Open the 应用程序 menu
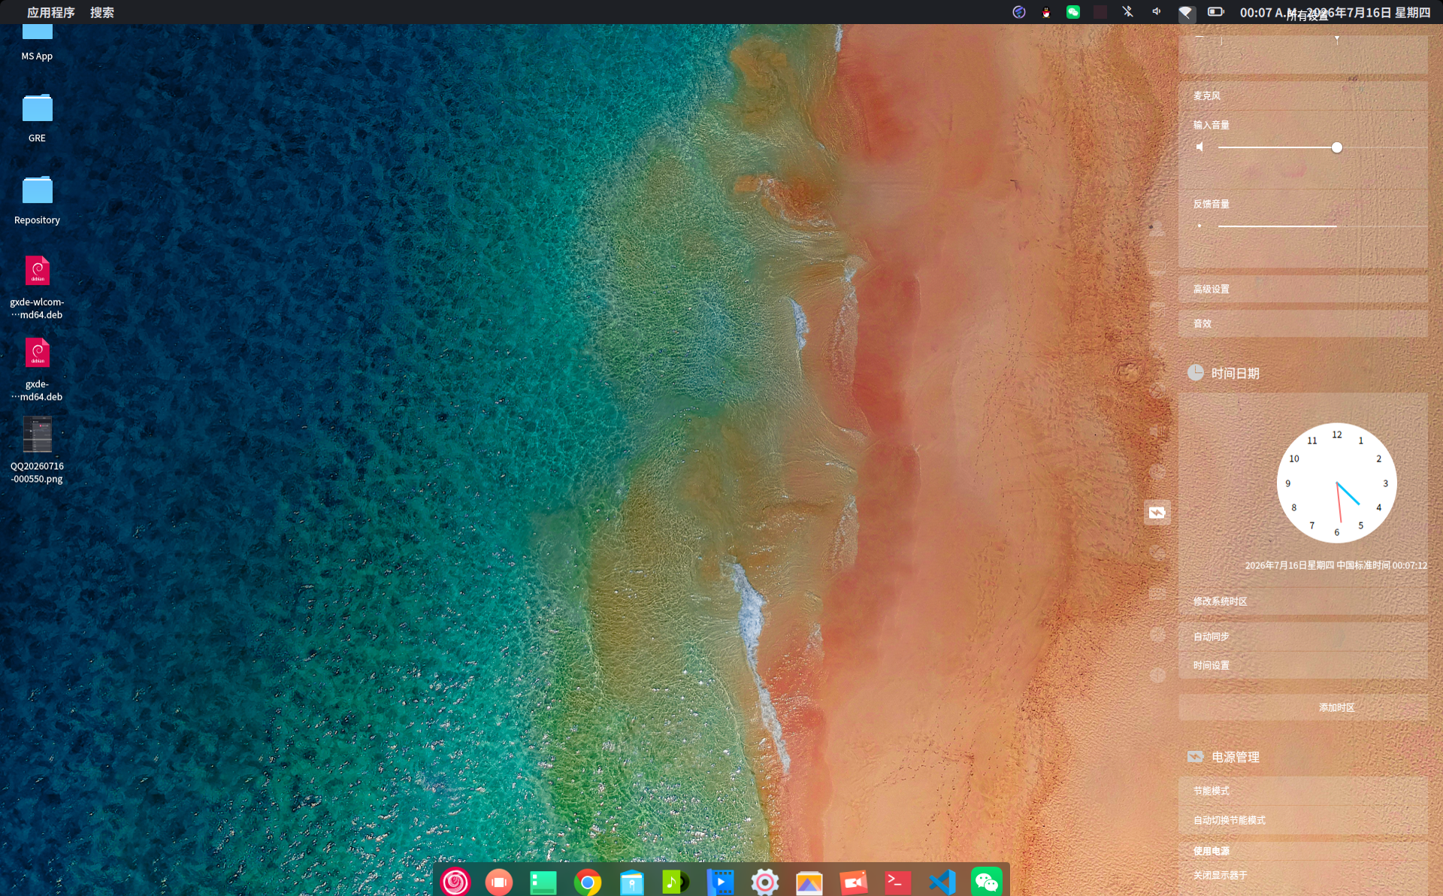The height and width of the screenshot is (896, 1443). pyautogui.click(x=51, y=12)
